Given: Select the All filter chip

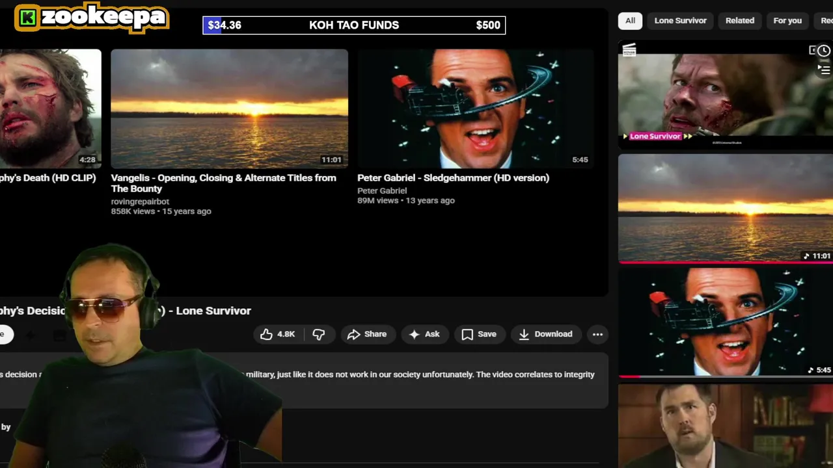Looking at the screenshot, I should [630, 21].
